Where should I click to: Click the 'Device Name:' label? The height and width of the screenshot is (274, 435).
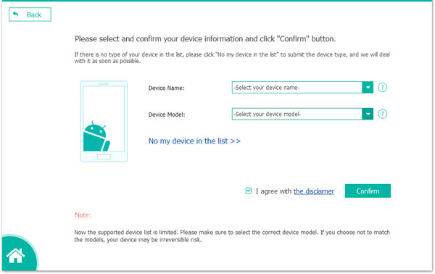[167, 88]
